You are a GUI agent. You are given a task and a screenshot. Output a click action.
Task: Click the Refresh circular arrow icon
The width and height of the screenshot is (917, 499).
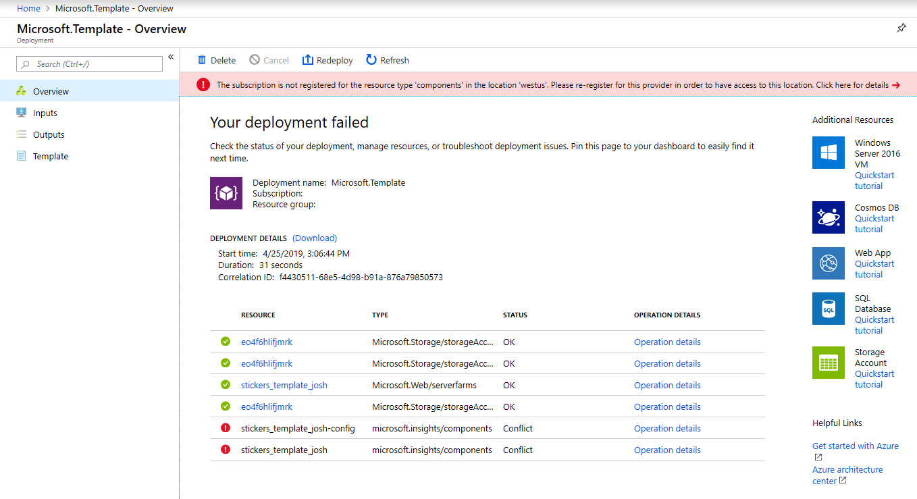[371, 60]
